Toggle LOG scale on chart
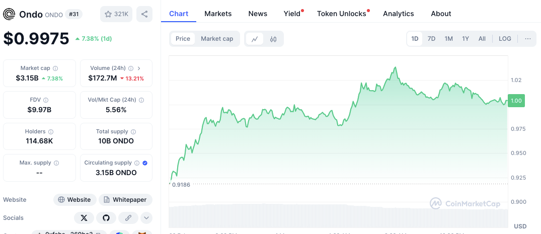This screenshot has width=541, height=234. tap(505, 39)
